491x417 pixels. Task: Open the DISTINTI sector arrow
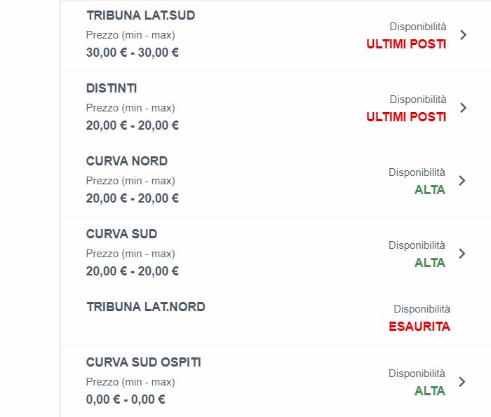[x=462, y=108]
